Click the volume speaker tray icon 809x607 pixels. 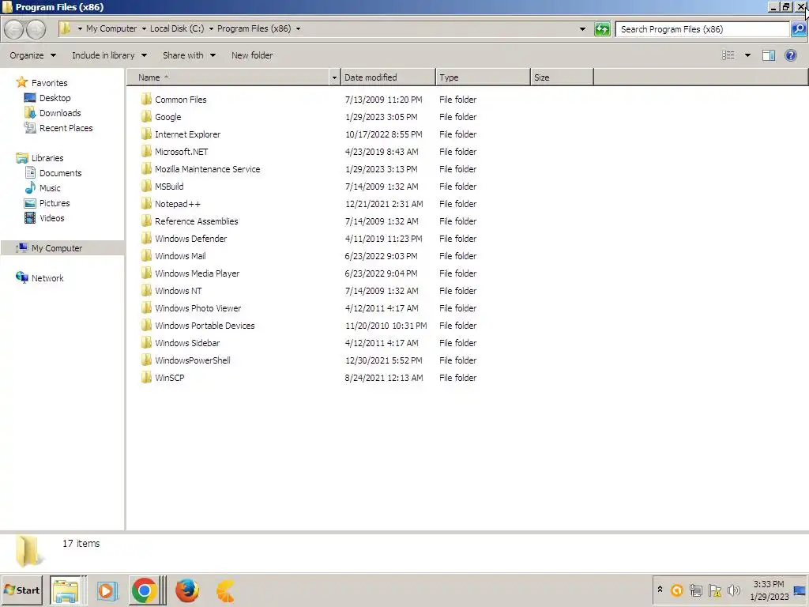coord(733,590)
